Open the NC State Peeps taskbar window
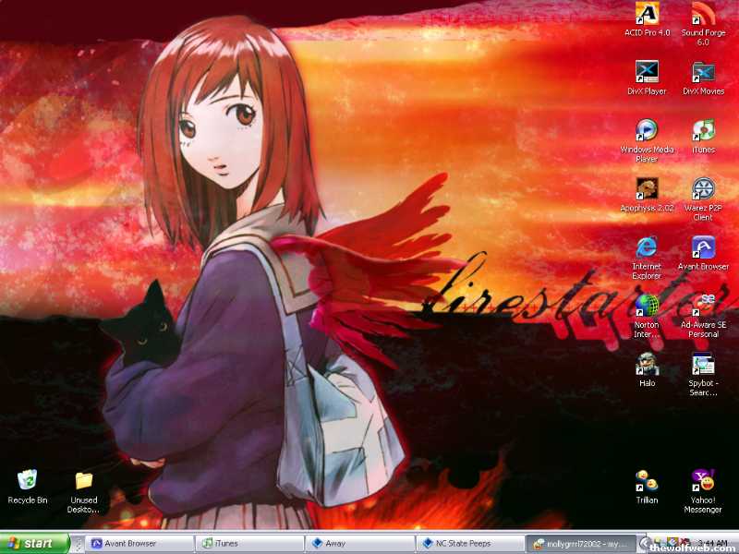 470,544
